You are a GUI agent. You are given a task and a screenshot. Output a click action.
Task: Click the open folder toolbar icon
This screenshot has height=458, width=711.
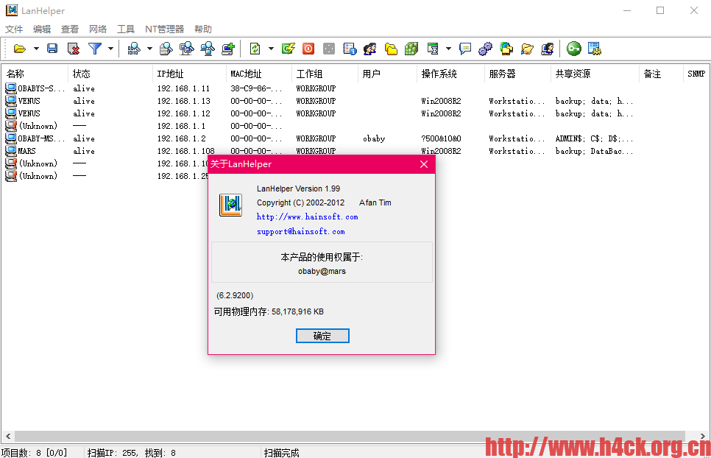[x=19, y=49]
